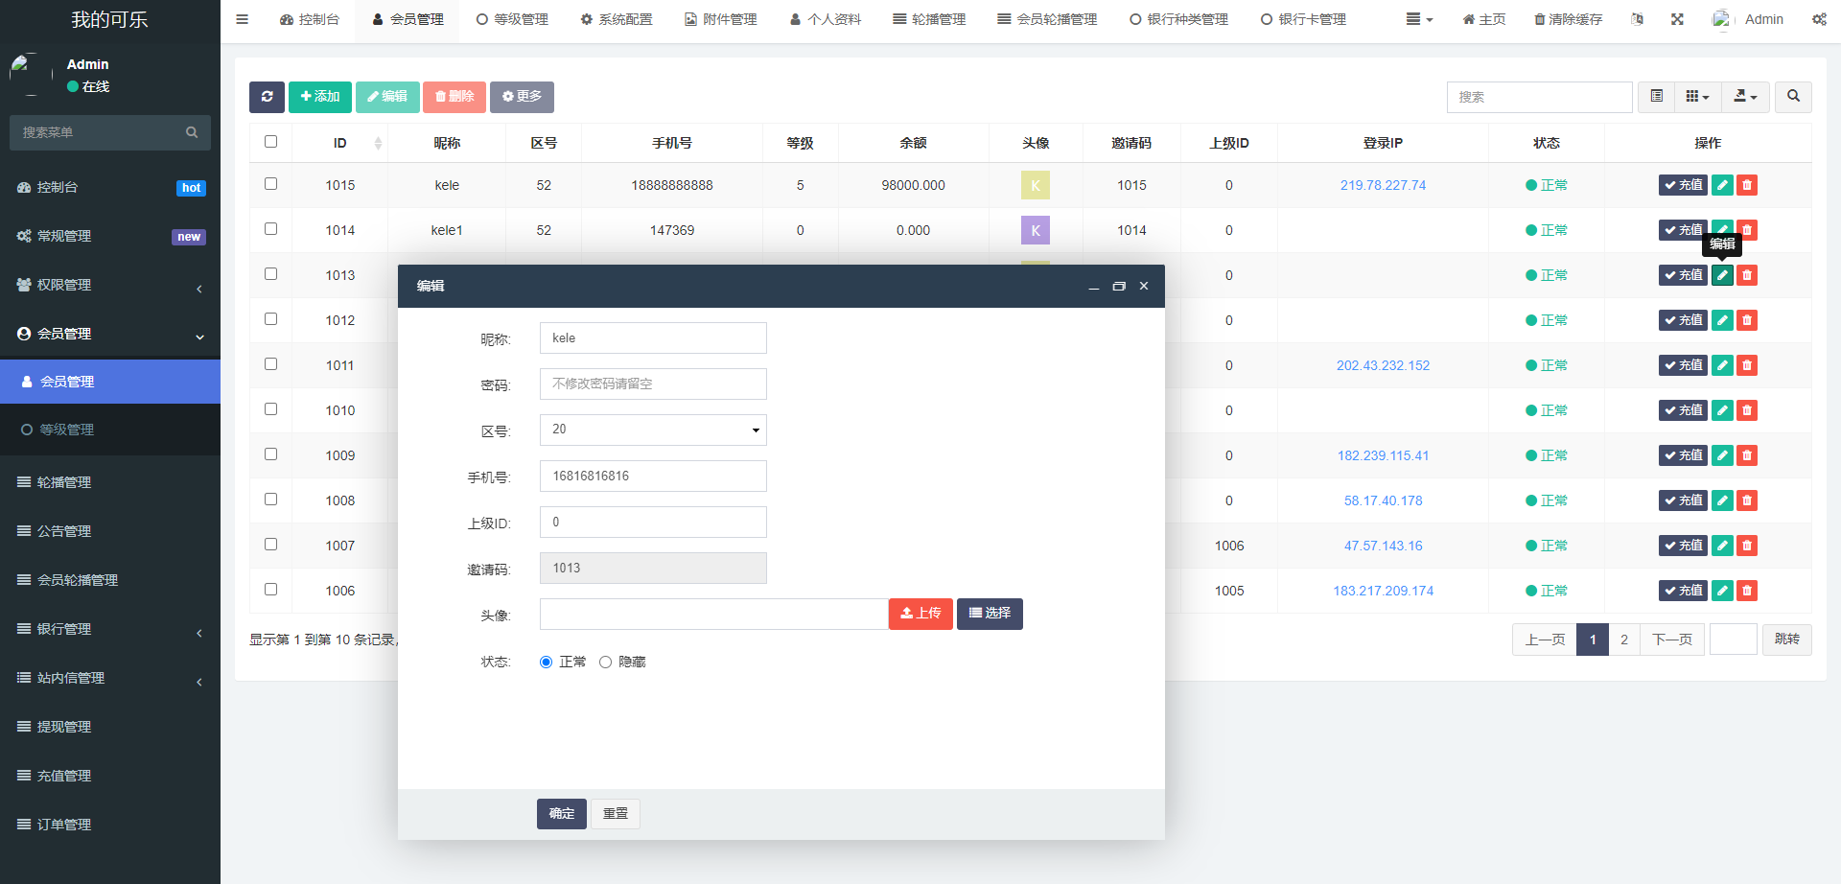Check the checkbox for row 1012
1841x884 pixels.
tap(270, 319)
